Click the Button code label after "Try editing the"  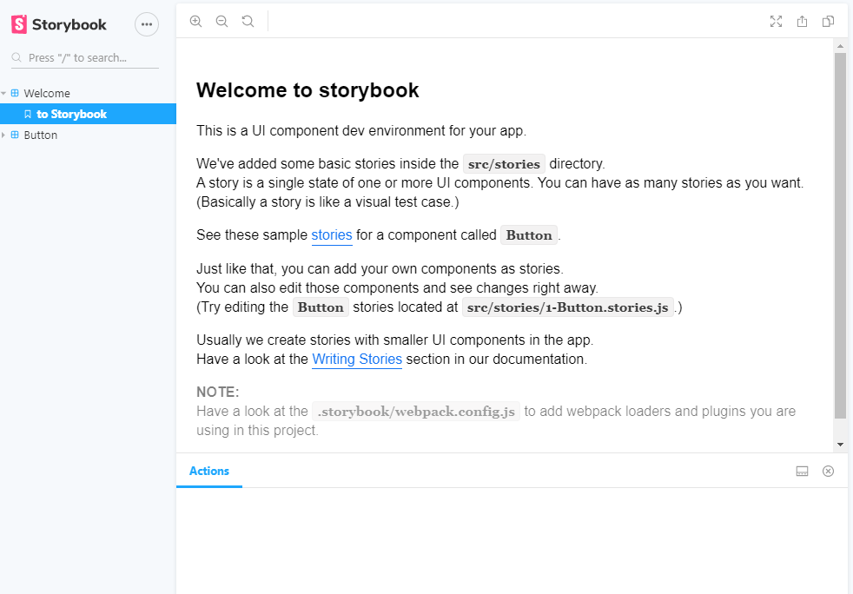point(321,307)
